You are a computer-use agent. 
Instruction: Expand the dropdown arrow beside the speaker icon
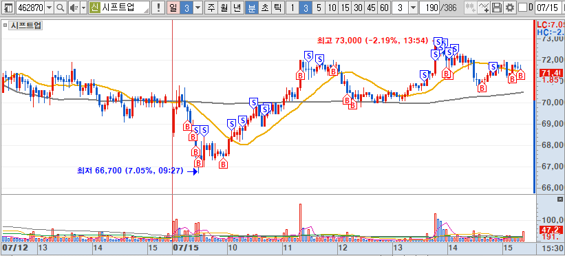click(x=83, y=7)
